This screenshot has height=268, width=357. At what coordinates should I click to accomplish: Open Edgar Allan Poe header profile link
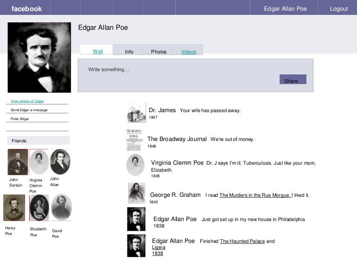click(285, 9)
